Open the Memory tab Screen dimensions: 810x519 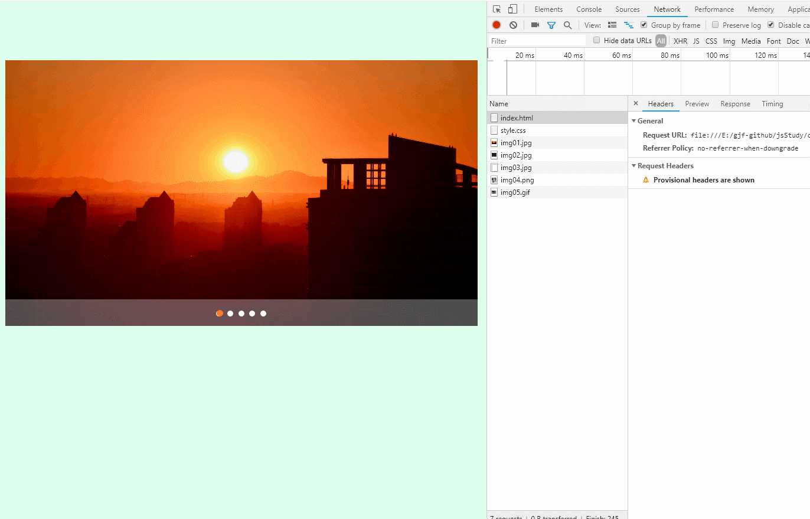point(760,9)
